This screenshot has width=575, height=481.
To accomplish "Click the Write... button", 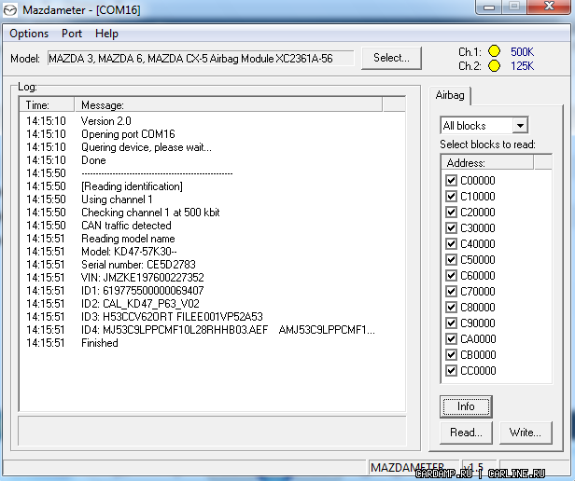I will (x=526, y=433).
